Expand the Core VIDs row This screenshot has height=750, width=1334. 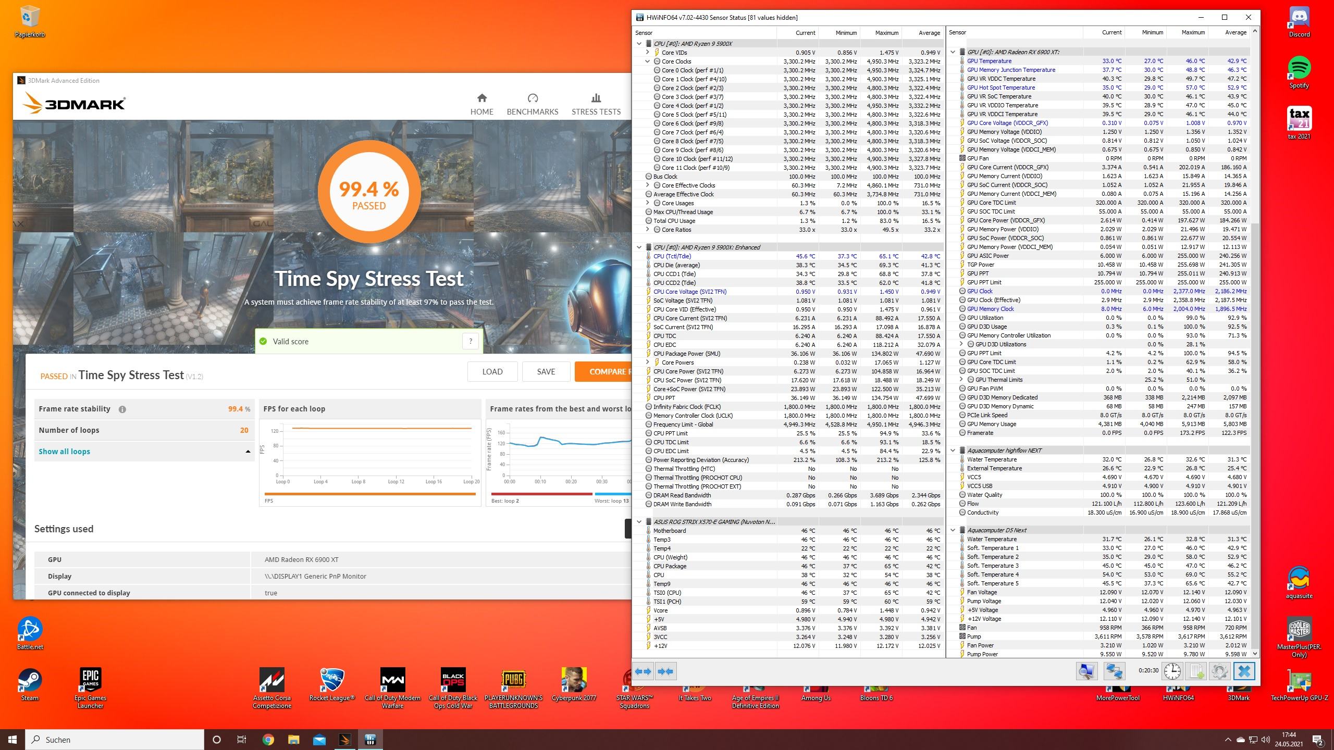[648, 53]
